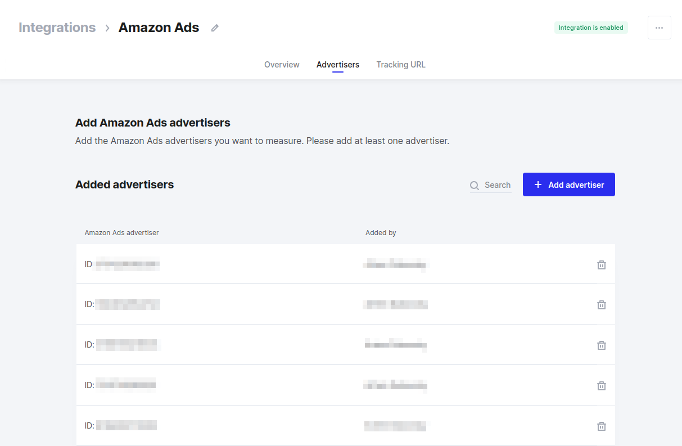This screenshot has width=682, height=446.
Task: Select the first advertiser ID entry
Action: 123,264
